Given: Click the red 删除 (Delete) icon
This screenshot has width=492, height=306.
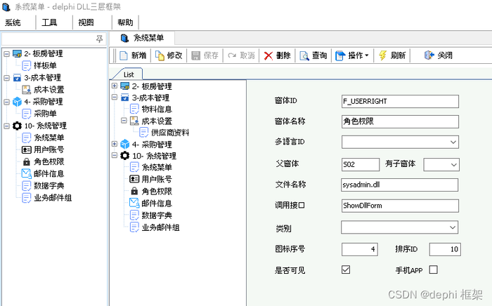Looking at the screenshot, I should pos(268,55).
